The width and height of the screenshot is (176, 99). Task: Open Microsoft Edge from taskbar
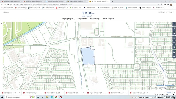click(x=52, y=97)
